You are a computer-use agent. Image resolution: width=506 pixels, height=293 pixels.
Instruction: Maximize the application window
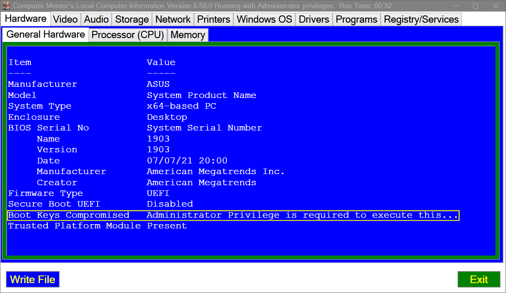point(476,6)
